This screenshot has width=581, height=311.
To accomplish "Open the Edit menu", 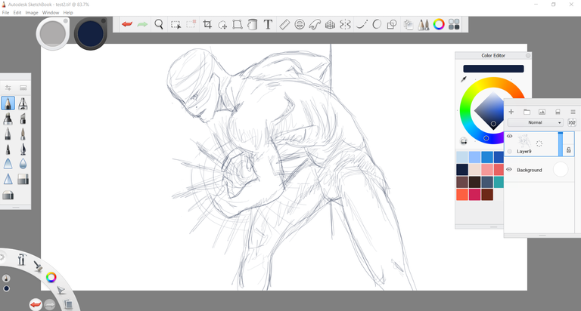I will point(17,13).
